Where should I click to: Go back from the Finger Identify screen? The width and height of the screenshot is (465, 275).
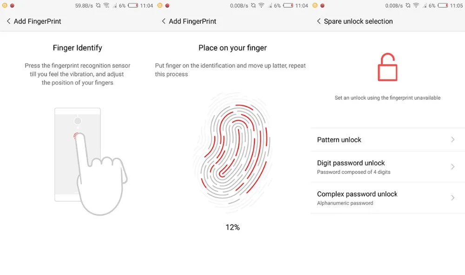(x=8, y=21)
